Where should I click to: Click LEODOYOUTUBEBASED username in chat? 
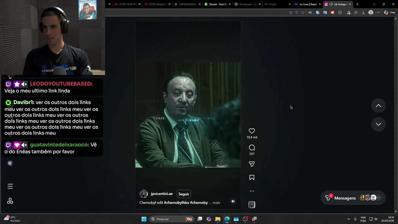(61, 84)
